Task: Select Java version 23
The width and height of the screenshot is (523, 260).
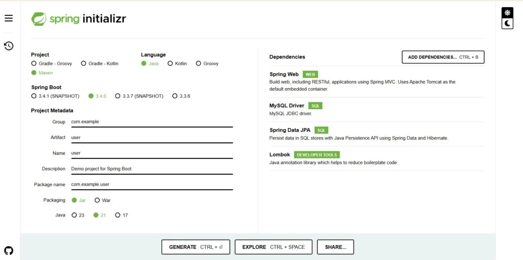Action: point(78,215)
